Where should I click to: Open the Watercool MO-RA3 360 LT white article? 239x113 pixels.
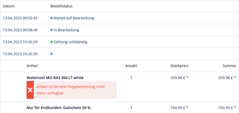click(x=55, y=78)
